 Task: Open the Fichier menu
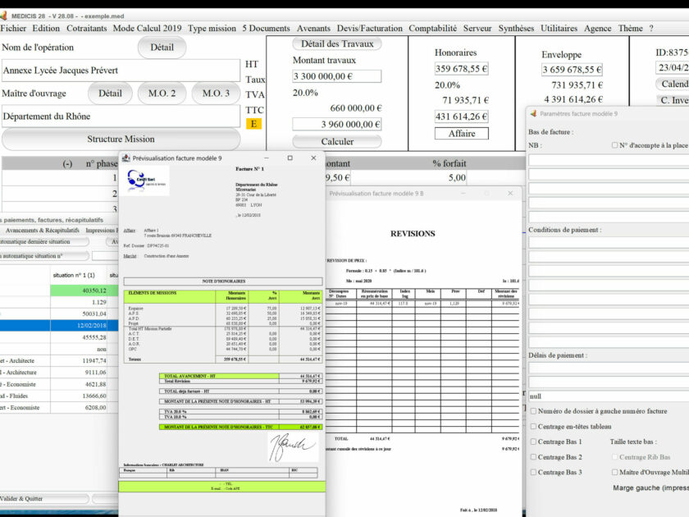click(13, 28)
